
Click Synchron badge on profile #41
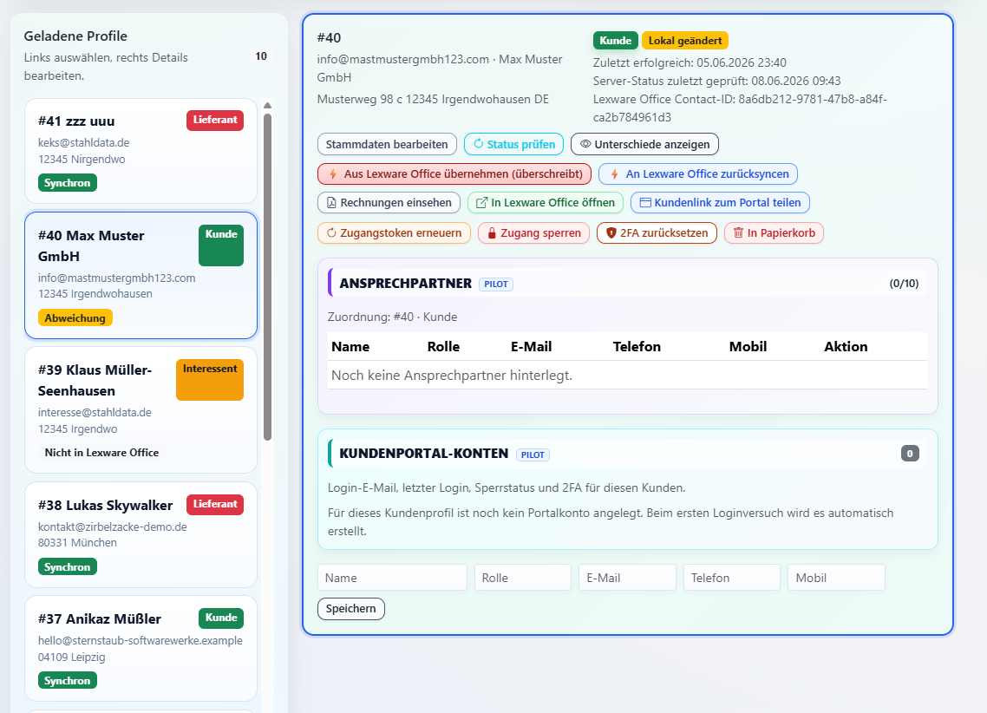point(68,182)
